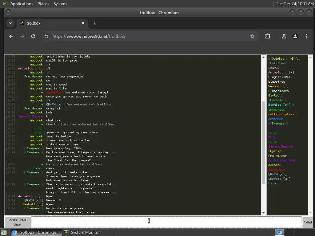Open site information icon in address bar
The image size is (315, 236).
click(x=46, y=36)
